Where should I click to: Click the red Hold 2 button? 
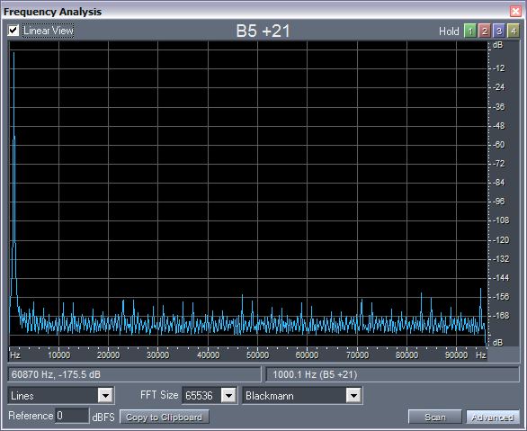485,31
